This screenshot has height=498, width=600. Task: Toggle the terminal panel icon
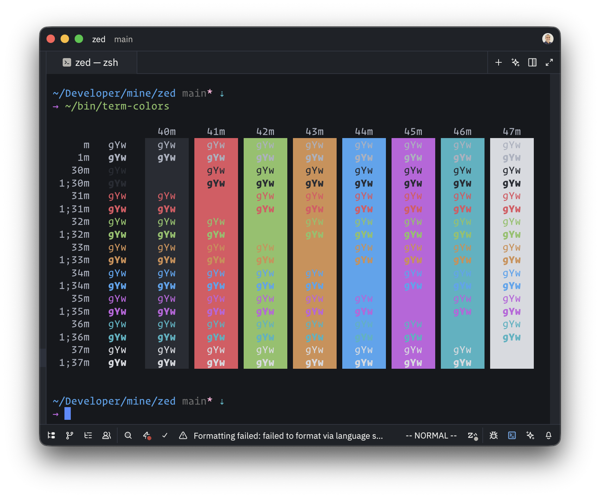[512, 436]
